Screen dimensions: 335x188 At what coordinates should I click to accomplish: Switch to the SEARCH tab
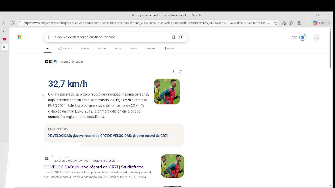point(65,49)
